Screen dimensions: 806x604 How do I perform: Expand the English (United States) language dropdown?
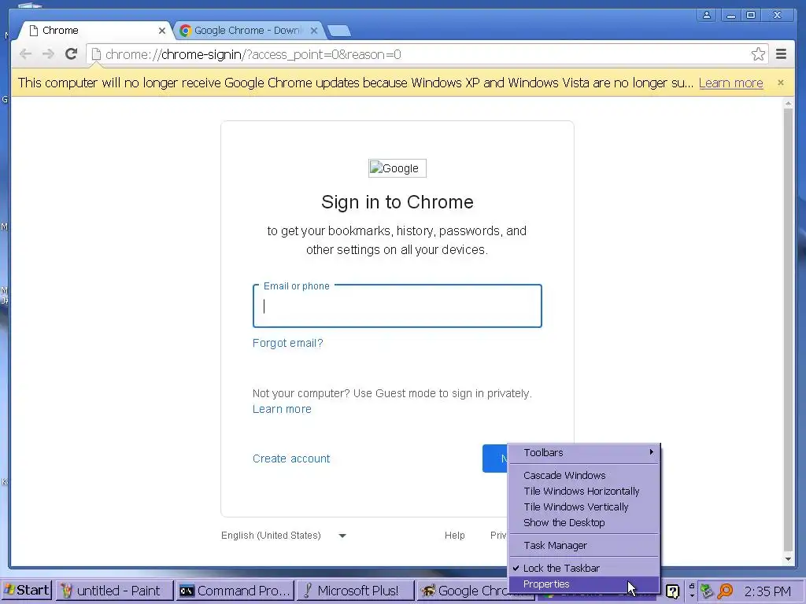tap(283, 535)
